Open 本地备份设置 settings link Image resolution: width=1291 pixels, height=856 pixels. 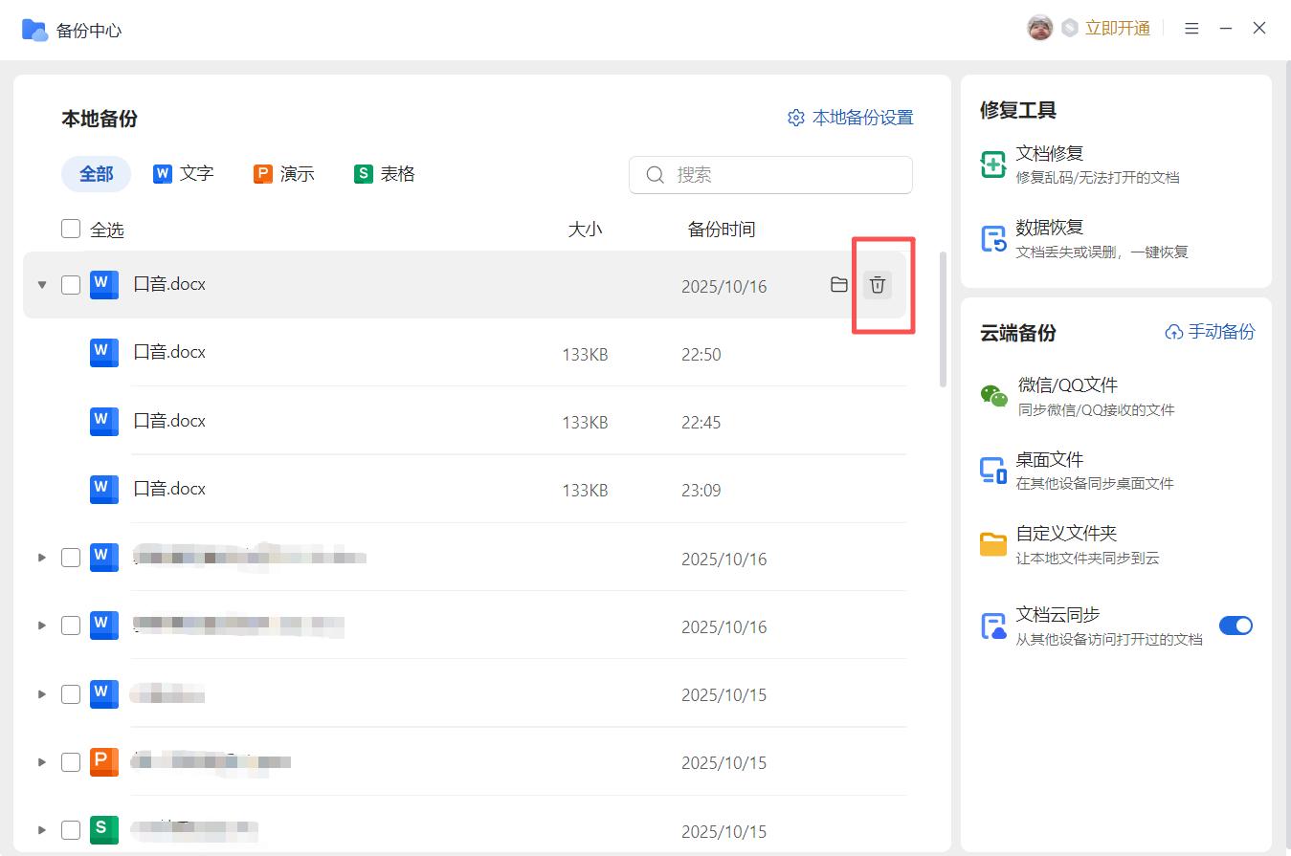(x=851, y=118)
